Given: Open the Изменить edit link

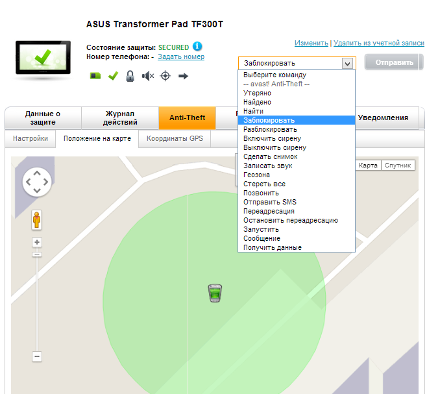Looking at the screenshot, I should [311, 43].
